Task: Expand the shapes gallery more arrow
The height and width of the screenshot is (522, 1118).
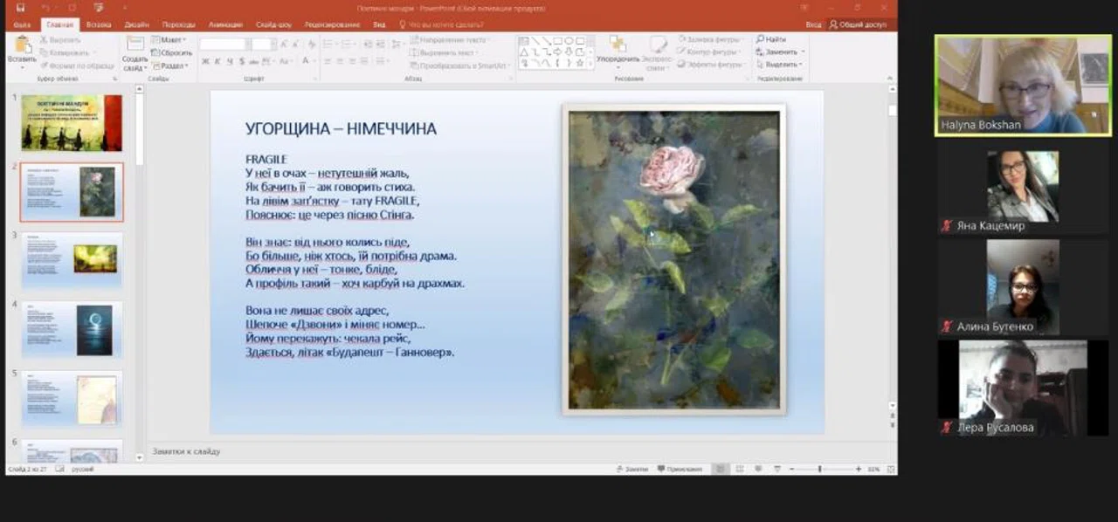Action: tap(592, 63)
